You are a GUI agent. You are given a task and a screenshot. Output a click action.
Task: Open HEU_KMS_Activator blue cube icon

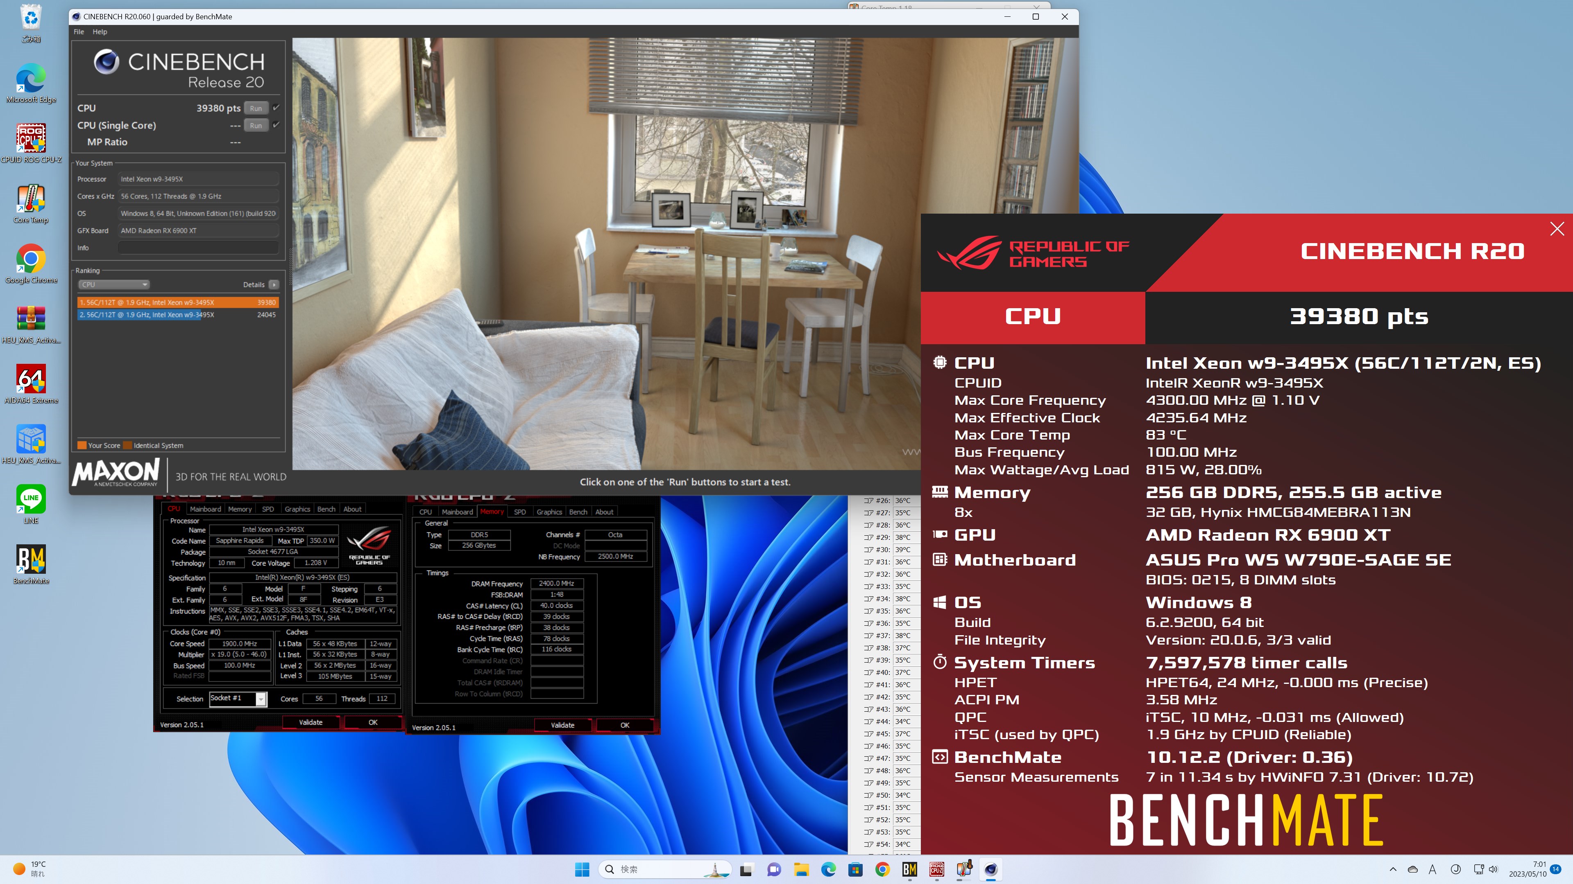(31, 444)
